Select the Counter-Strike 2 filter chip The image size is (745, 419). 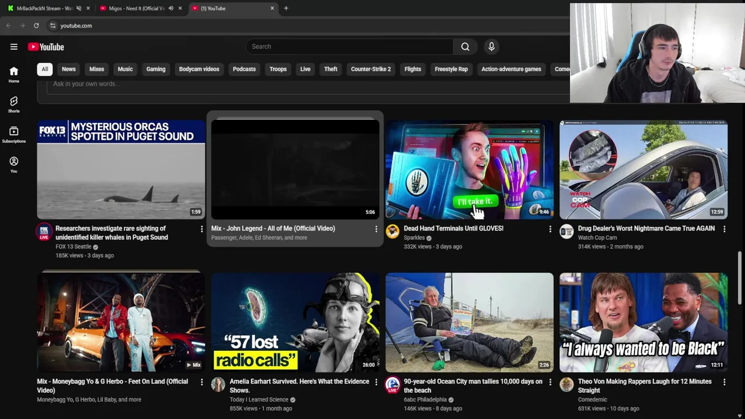click(371, 69)
